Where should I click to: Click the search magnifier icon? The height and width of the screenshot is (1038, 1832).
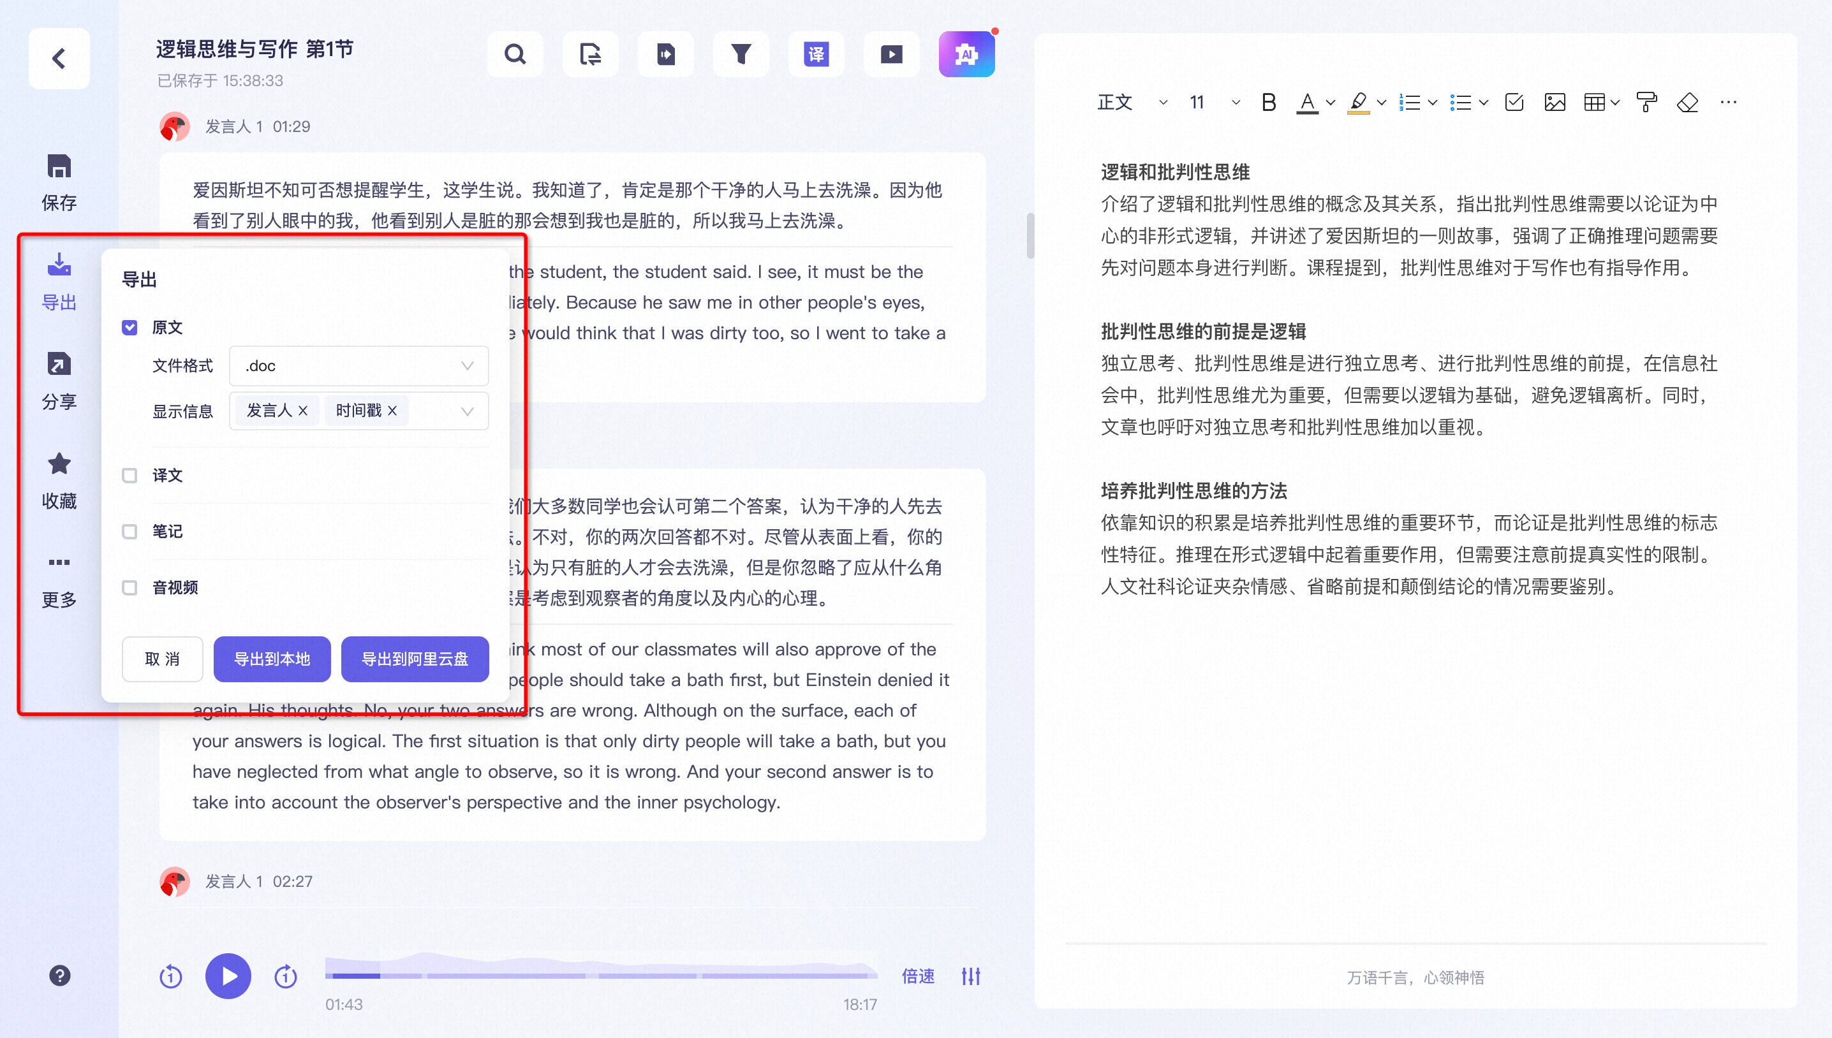click(515, 54)
